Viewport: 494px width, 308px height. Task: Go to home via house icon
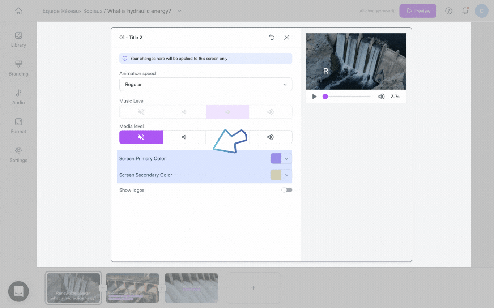click(18, 11)
